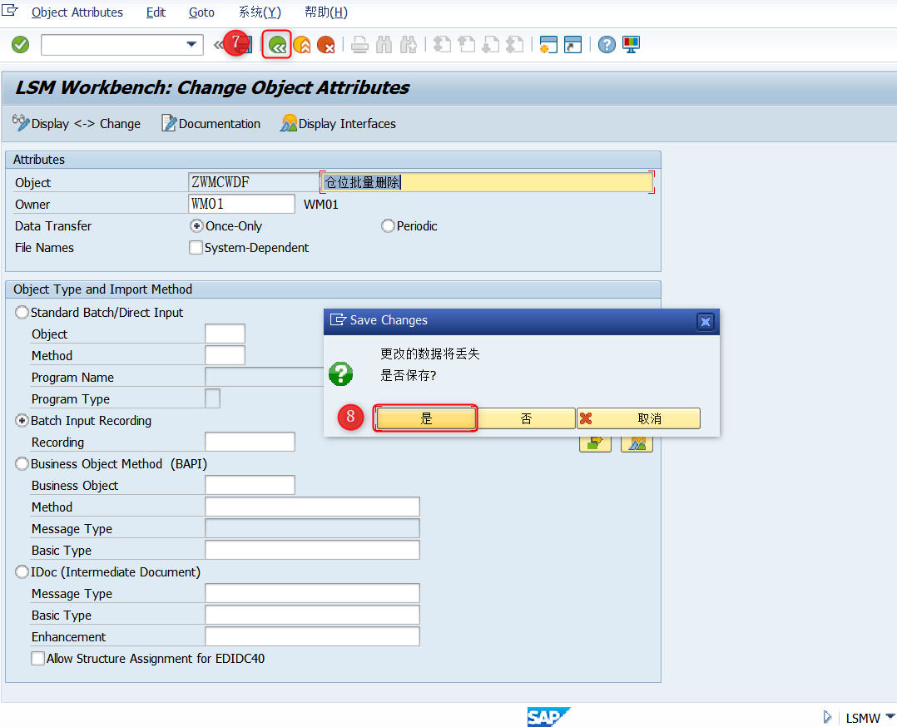Expand the status bar triangle next to LSMW
Image resolution: width=897 pixels, height=727 pixels.
coord(827,717)
